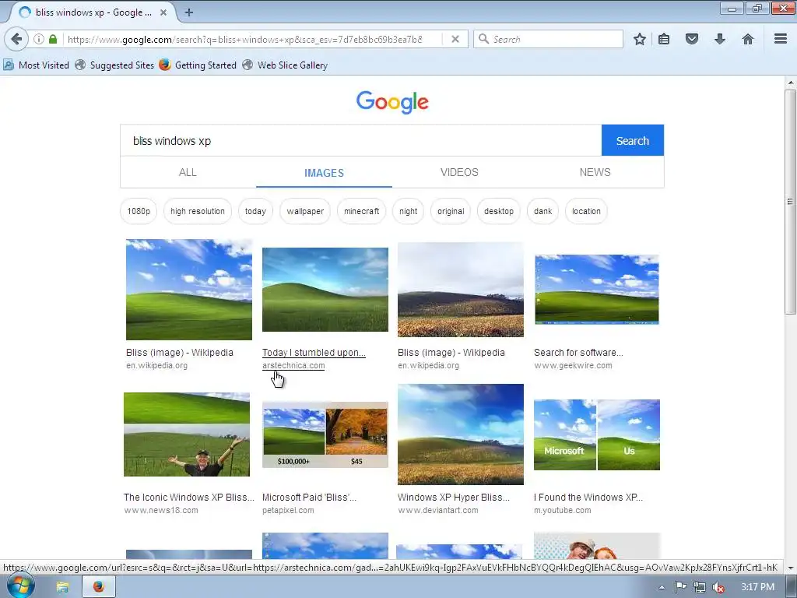Show bookmarks list icon
The height and width of the screenshot is (598, 797).
(x=664, y=39)
